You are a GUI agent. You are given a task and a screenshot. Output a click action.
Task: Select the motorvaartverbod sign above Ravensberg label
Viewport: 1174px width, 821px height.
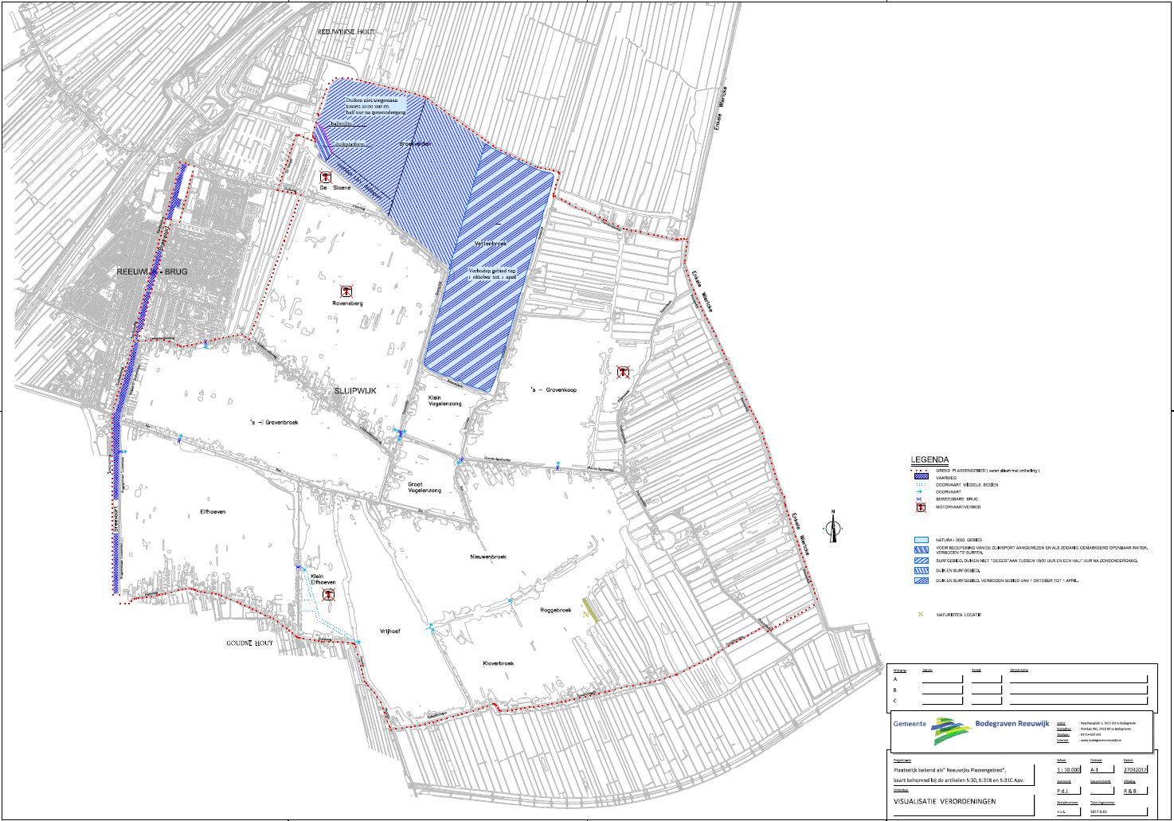(x=346, y=291)
